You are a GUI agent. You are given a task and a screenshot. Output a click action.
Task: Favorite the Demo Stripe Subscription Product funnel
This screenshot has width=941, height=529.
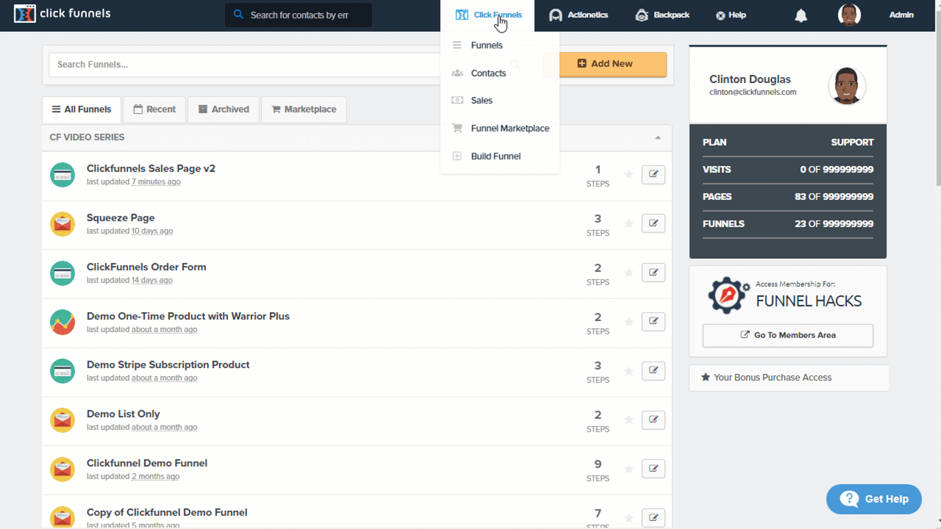(629, 371)
